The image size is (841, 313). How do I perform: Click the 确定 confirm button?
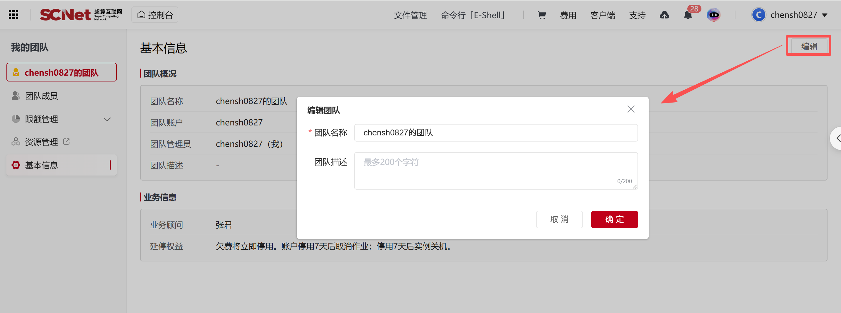[x=614, y=219]
